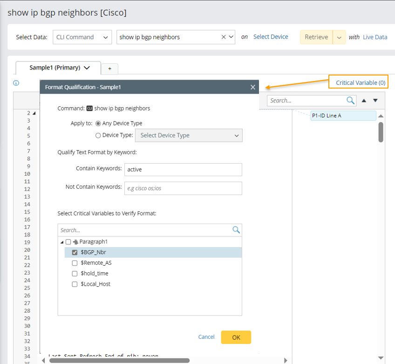Jump to previous search result arrow
This screenshot has width=395, height=364.
364,101
